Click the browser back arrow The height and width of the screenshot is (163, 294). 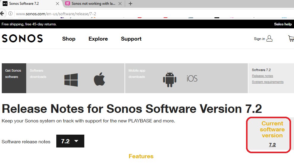tap(2, 14)
